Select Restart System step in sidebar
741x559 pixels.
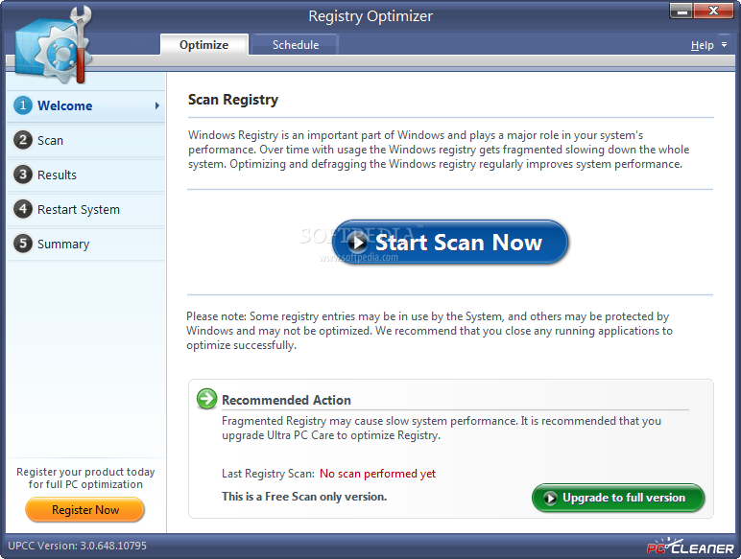[x=86, y=209]
